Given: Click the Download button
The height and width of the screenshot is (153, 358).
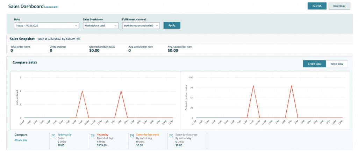Looking at the screenshot, I should click(x=339, y=6).
